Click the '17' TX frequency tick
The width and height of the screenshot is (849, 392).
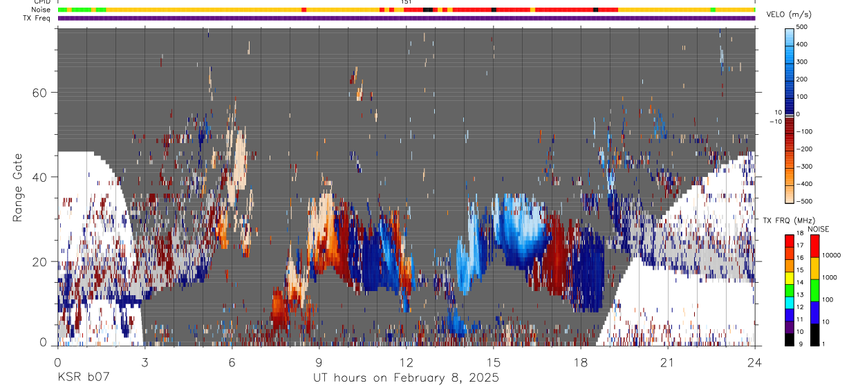click(x=801, y=245)
